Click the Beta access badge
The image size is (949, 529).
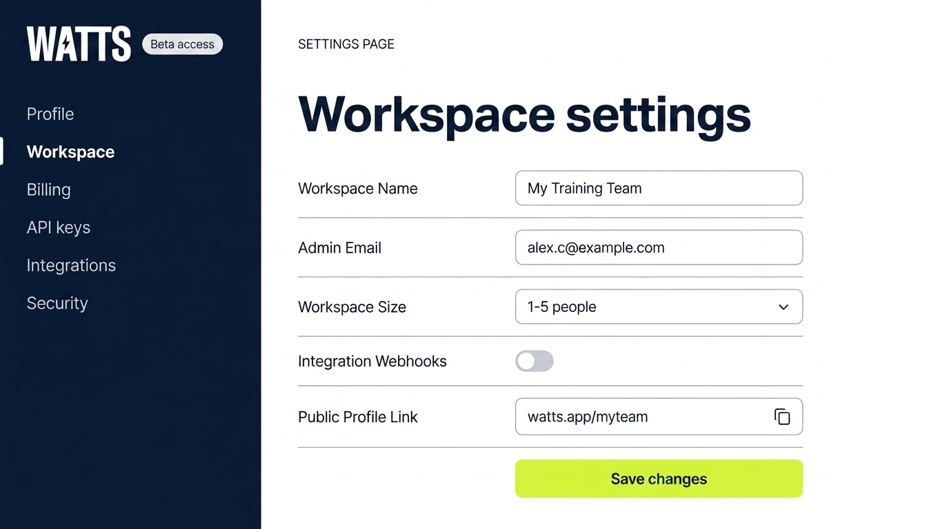[182, 44]
